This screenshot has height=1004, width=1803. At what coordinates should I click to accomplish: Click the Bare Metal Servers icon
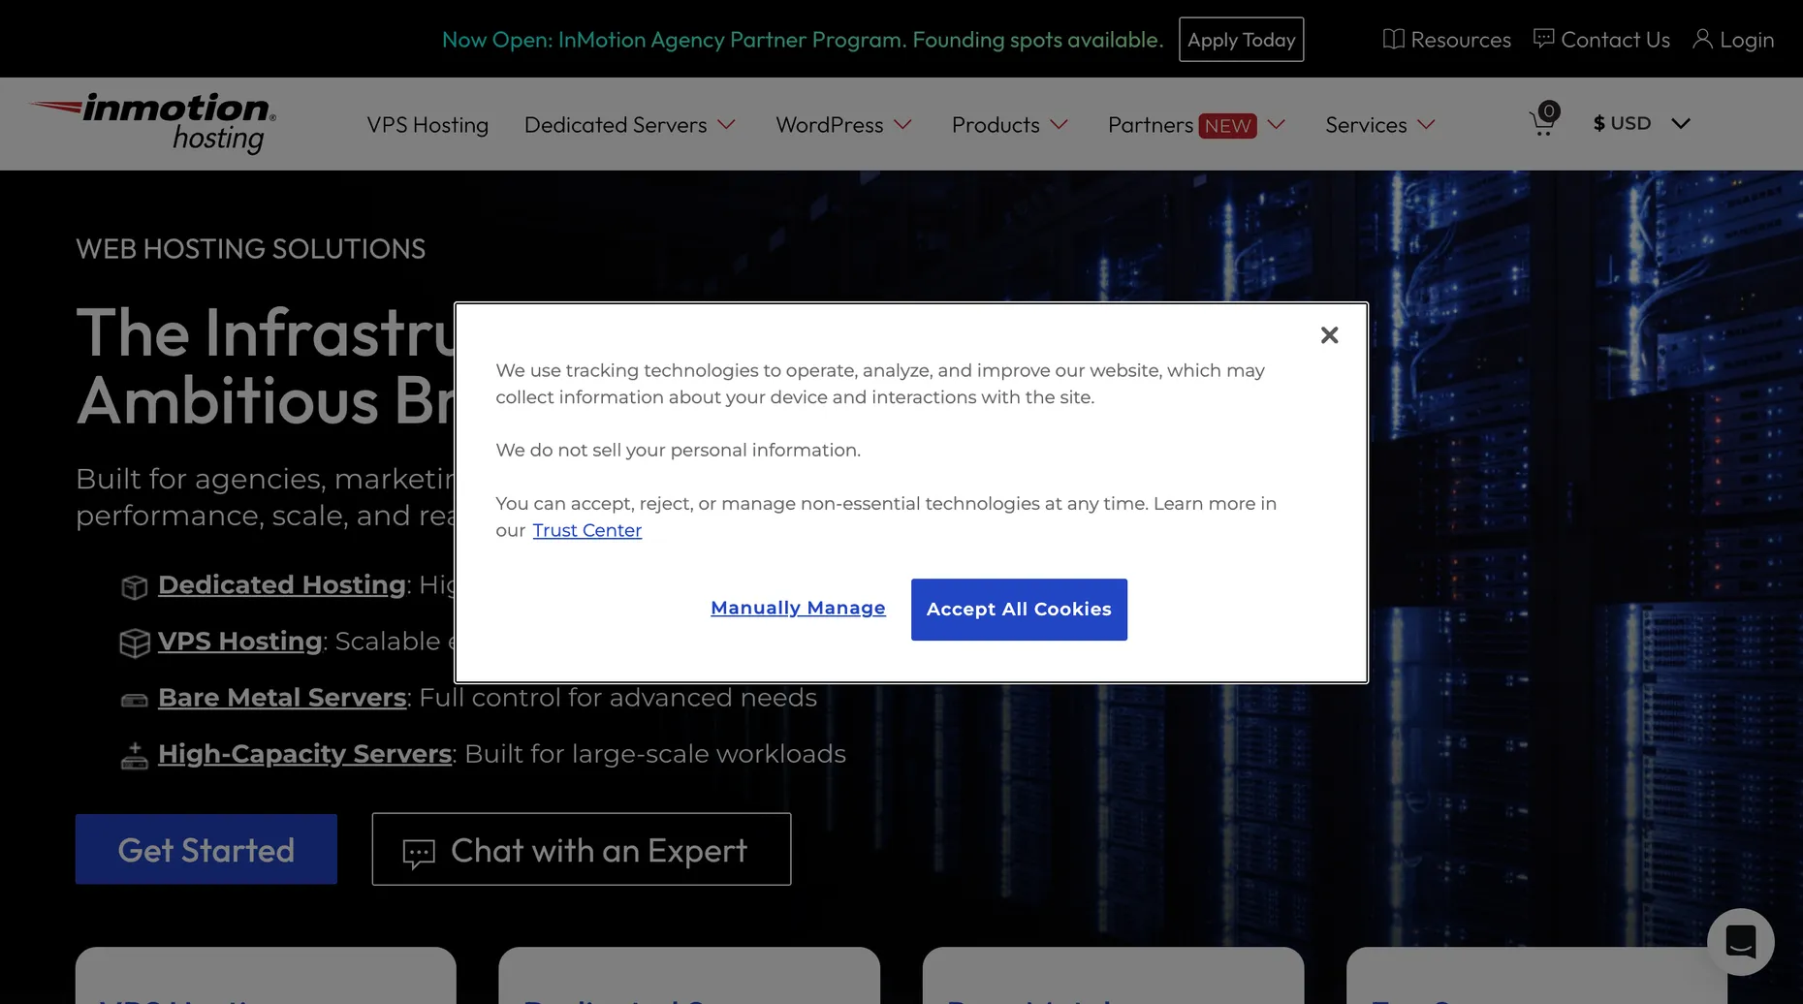[x=134, y=700]
